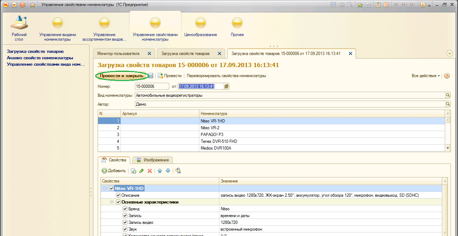Toggle the Запись видео checkbox

tap(125, 222)
